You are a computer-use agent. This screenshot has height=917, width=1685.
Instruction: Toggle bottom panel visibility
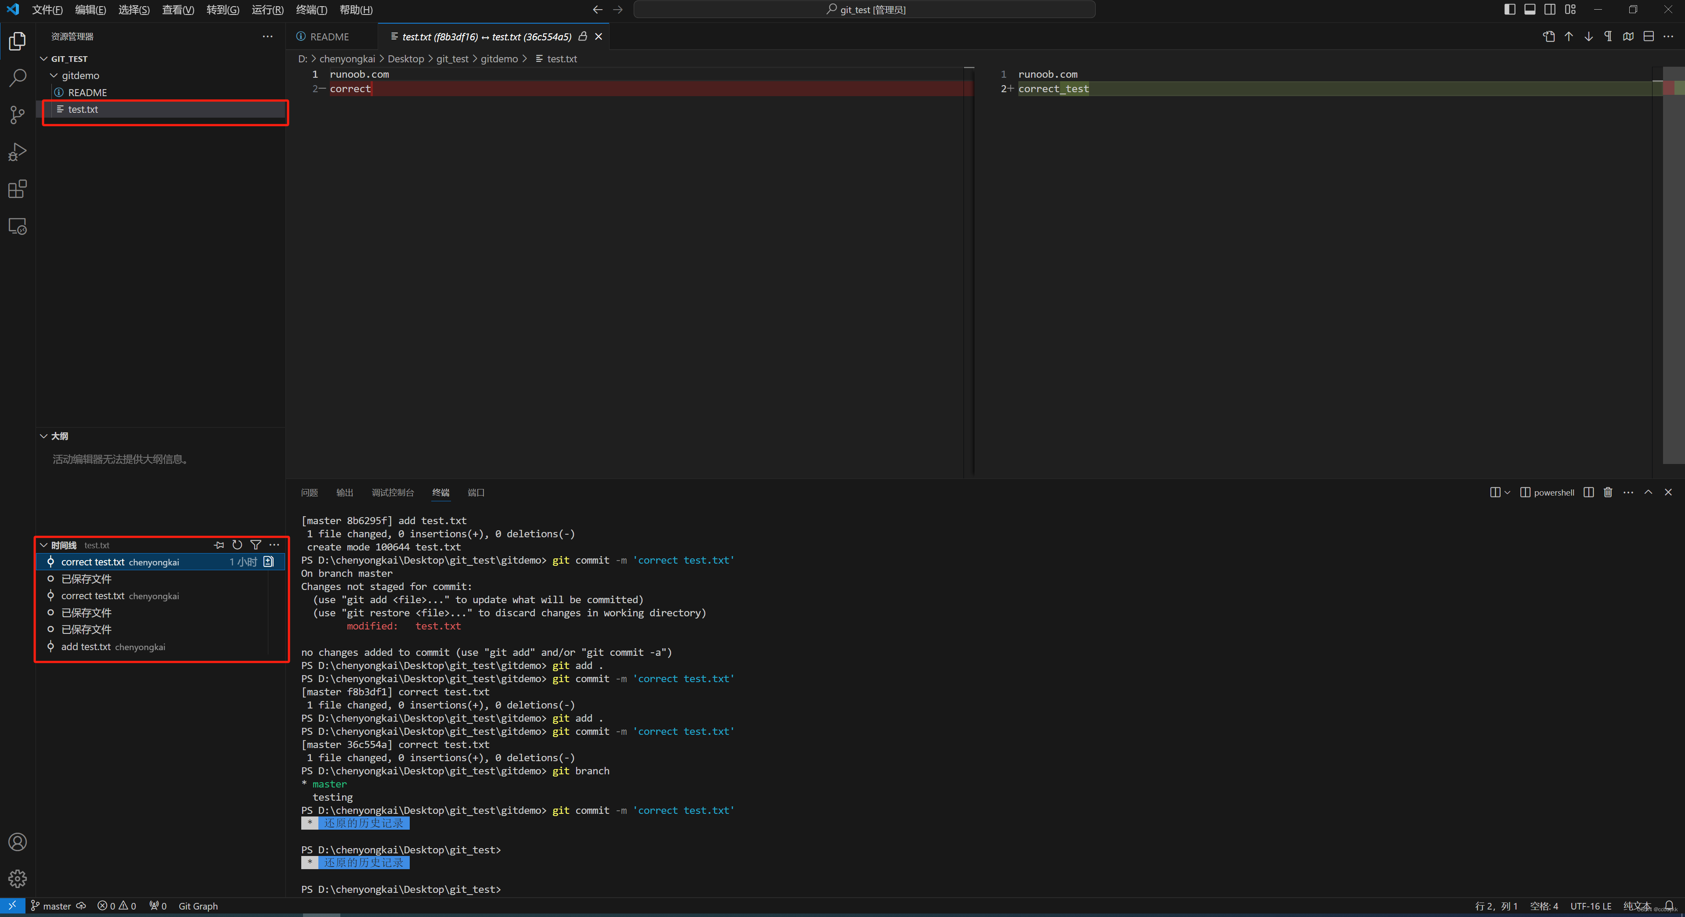click(x=1530, y=9)
